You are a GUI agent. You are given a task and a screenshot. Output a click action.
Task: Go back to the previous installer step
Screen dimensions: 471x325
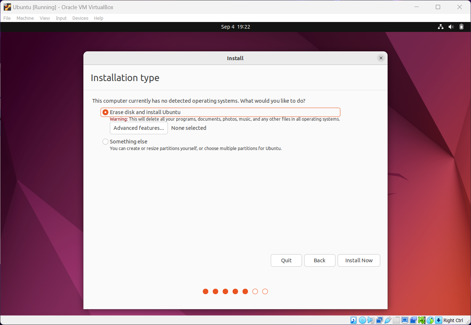(x=319, y=260)
